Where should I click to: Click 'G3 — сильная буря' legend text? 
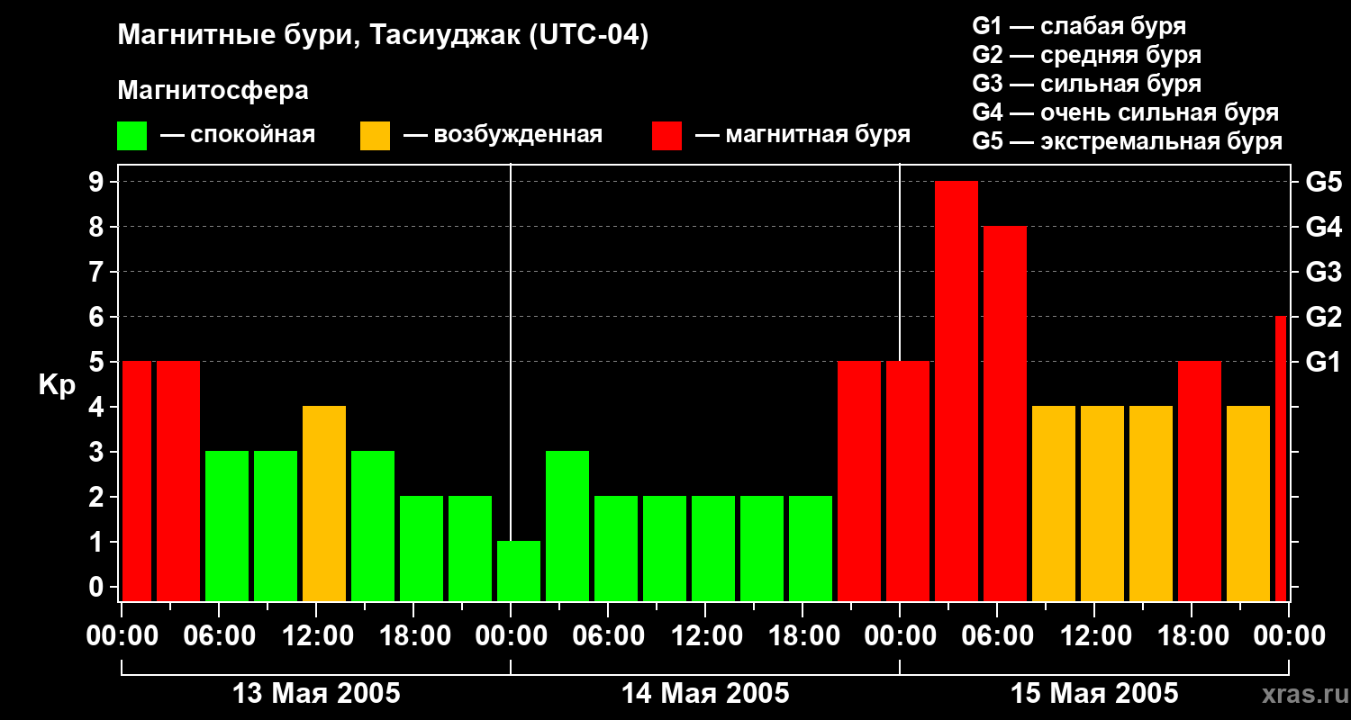pyautogui.click(x=1087, y=84)
